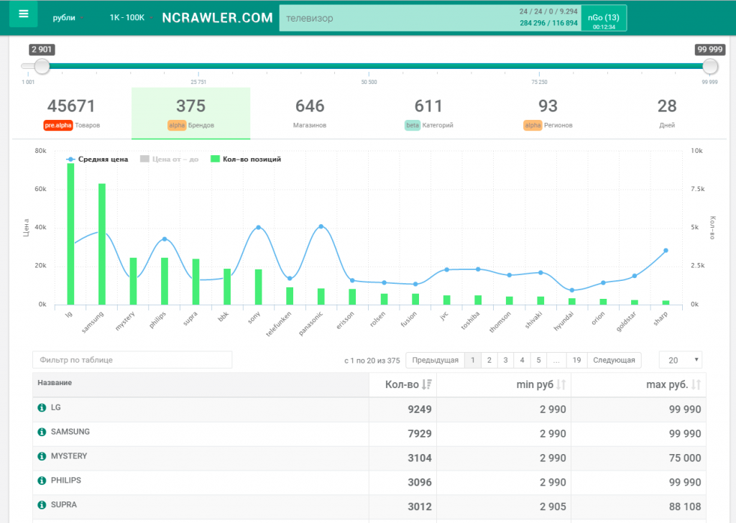Click the sony average price point
The width and height of the screenshot is (736, 523).
click(258, 228)
